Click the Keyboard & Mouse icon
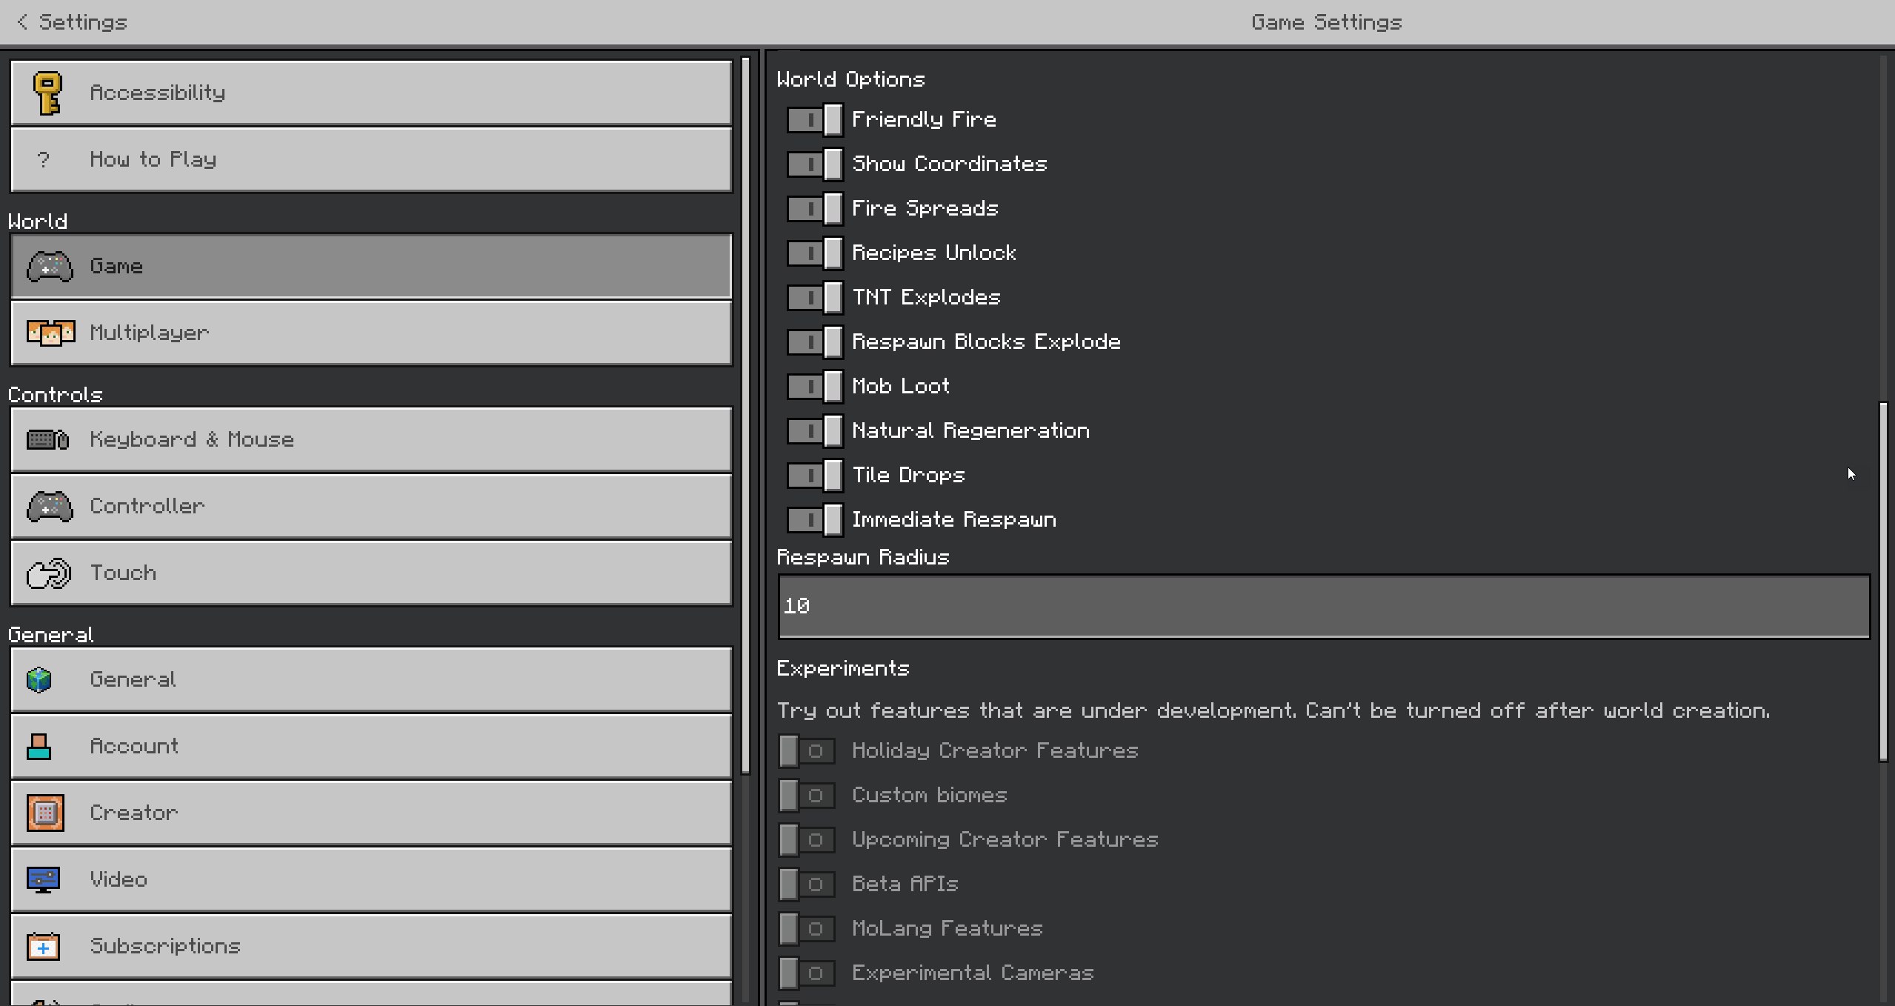Screen dimensions: 1895x1006 [x=47, y=440]
